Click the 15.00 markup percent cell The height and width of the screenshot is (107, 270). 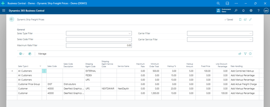(170, 75)
